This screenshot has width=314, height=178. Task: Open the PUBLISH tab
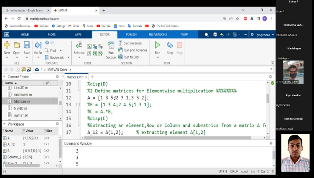(x=131, y=34)
